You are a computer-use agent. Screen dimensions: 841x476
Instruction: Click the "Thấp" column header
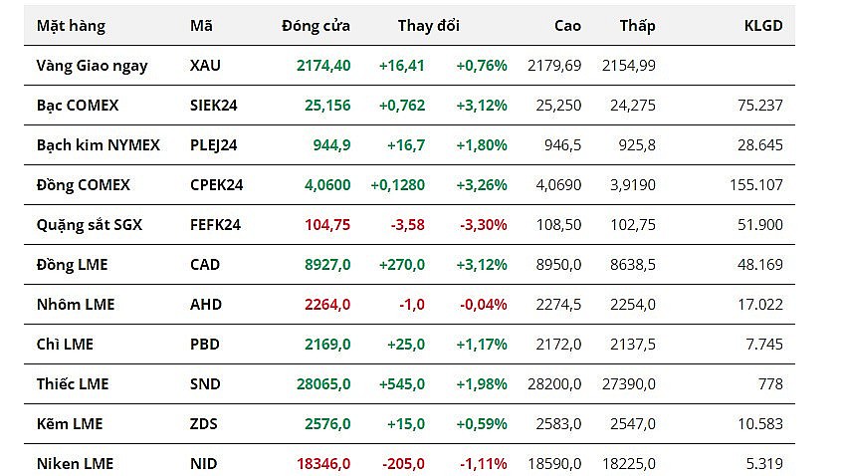pyautogui.click(x=637, y=26)
